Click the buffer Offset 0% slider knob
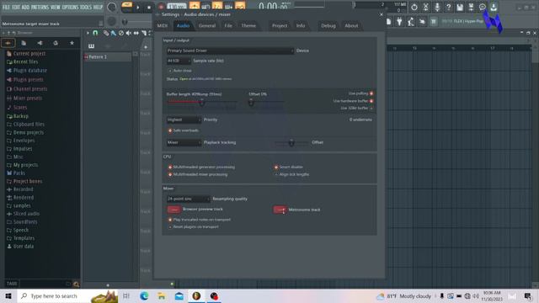This screenshot has height=303, width=539. point(251,102)
